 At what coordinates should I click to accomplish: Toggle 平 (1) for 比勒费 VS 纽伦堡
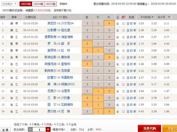[98, 30]
